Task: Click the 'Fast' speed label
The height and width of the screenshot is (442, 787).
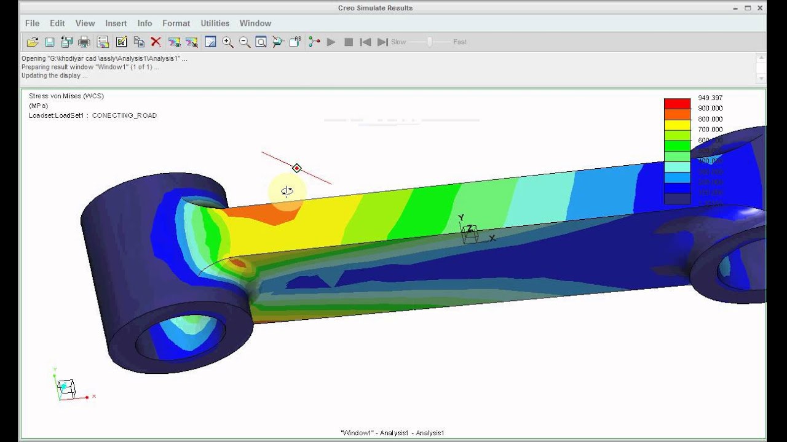Action: click(460, 42)
